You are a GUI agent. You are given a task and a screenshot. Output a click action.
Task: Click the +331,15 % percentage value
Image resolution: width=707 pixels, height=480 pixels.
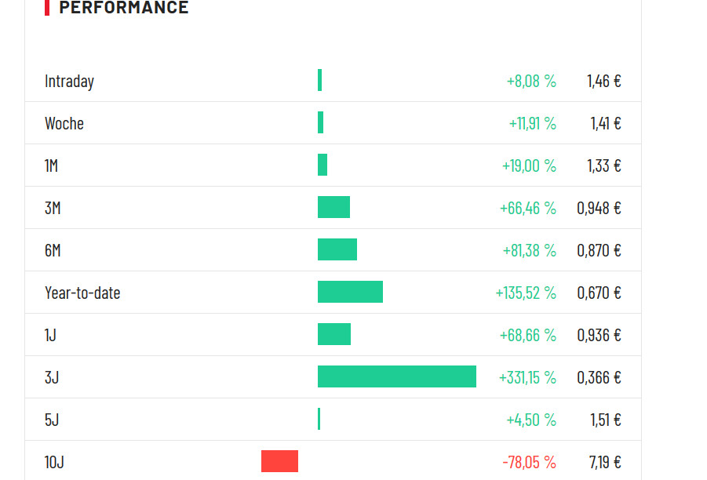(527, 378)
